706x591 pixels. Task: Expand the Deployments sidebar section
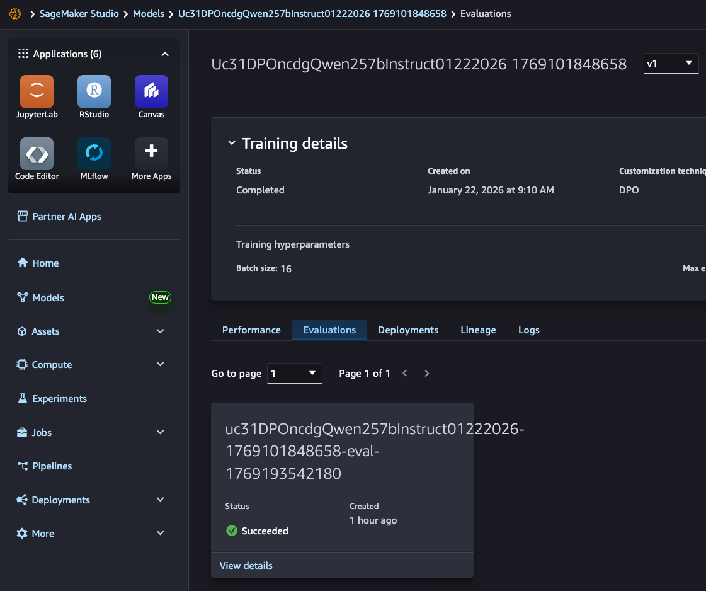(160, 500)
